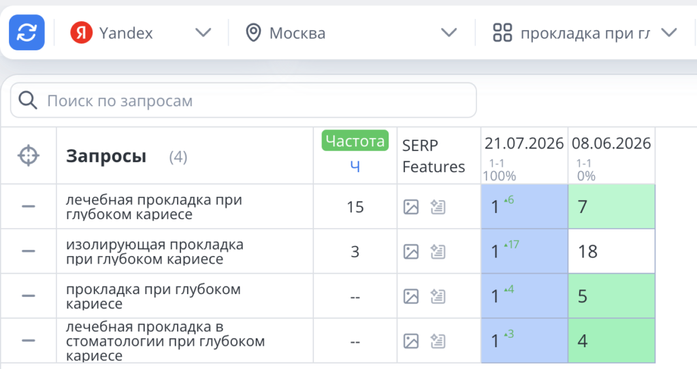The image size is (697, 369).
Task: Open the Yandex search engine dropdown
Action: point(141,33)
